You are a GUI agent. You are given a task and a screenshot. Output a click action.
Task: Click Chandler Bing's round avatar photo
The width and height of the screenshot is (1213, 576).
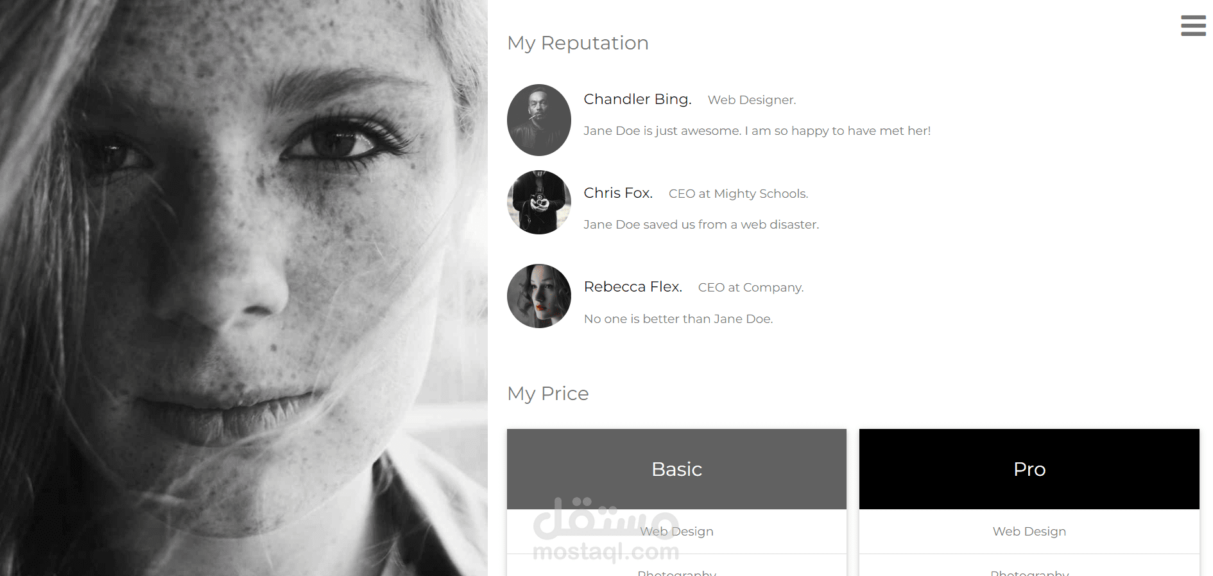539,120
